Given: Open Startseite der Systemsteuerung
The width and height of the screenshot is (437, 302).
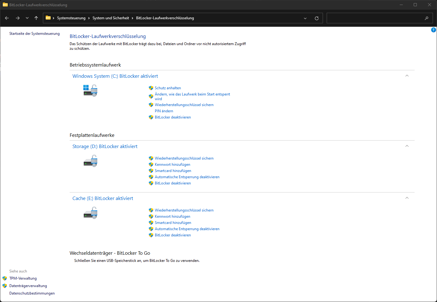Looking at the screenshot, I should [x=34, y=34].
